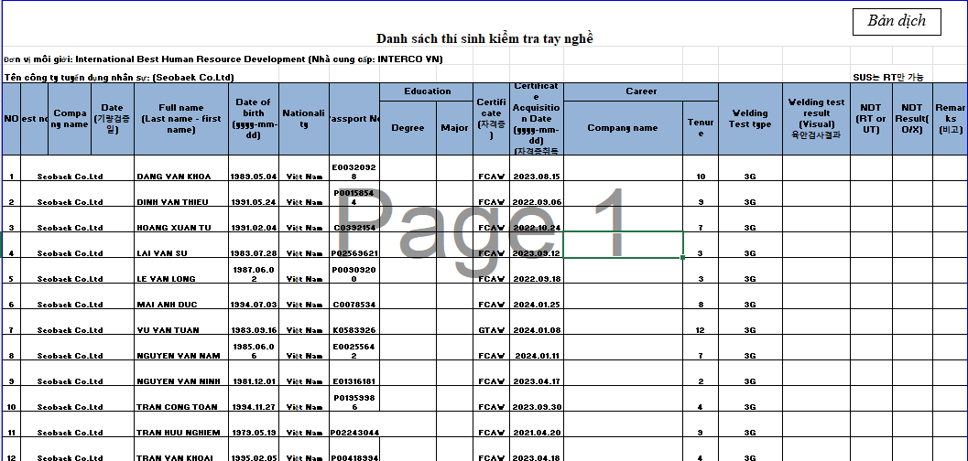Click the date of birth "1994.07.03"
The image size is (968, 461).
tap(253, 304)
